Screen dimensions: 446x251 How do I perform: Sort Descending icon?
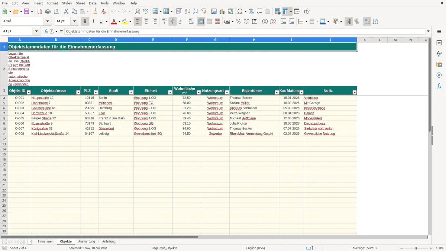[195, 12]
